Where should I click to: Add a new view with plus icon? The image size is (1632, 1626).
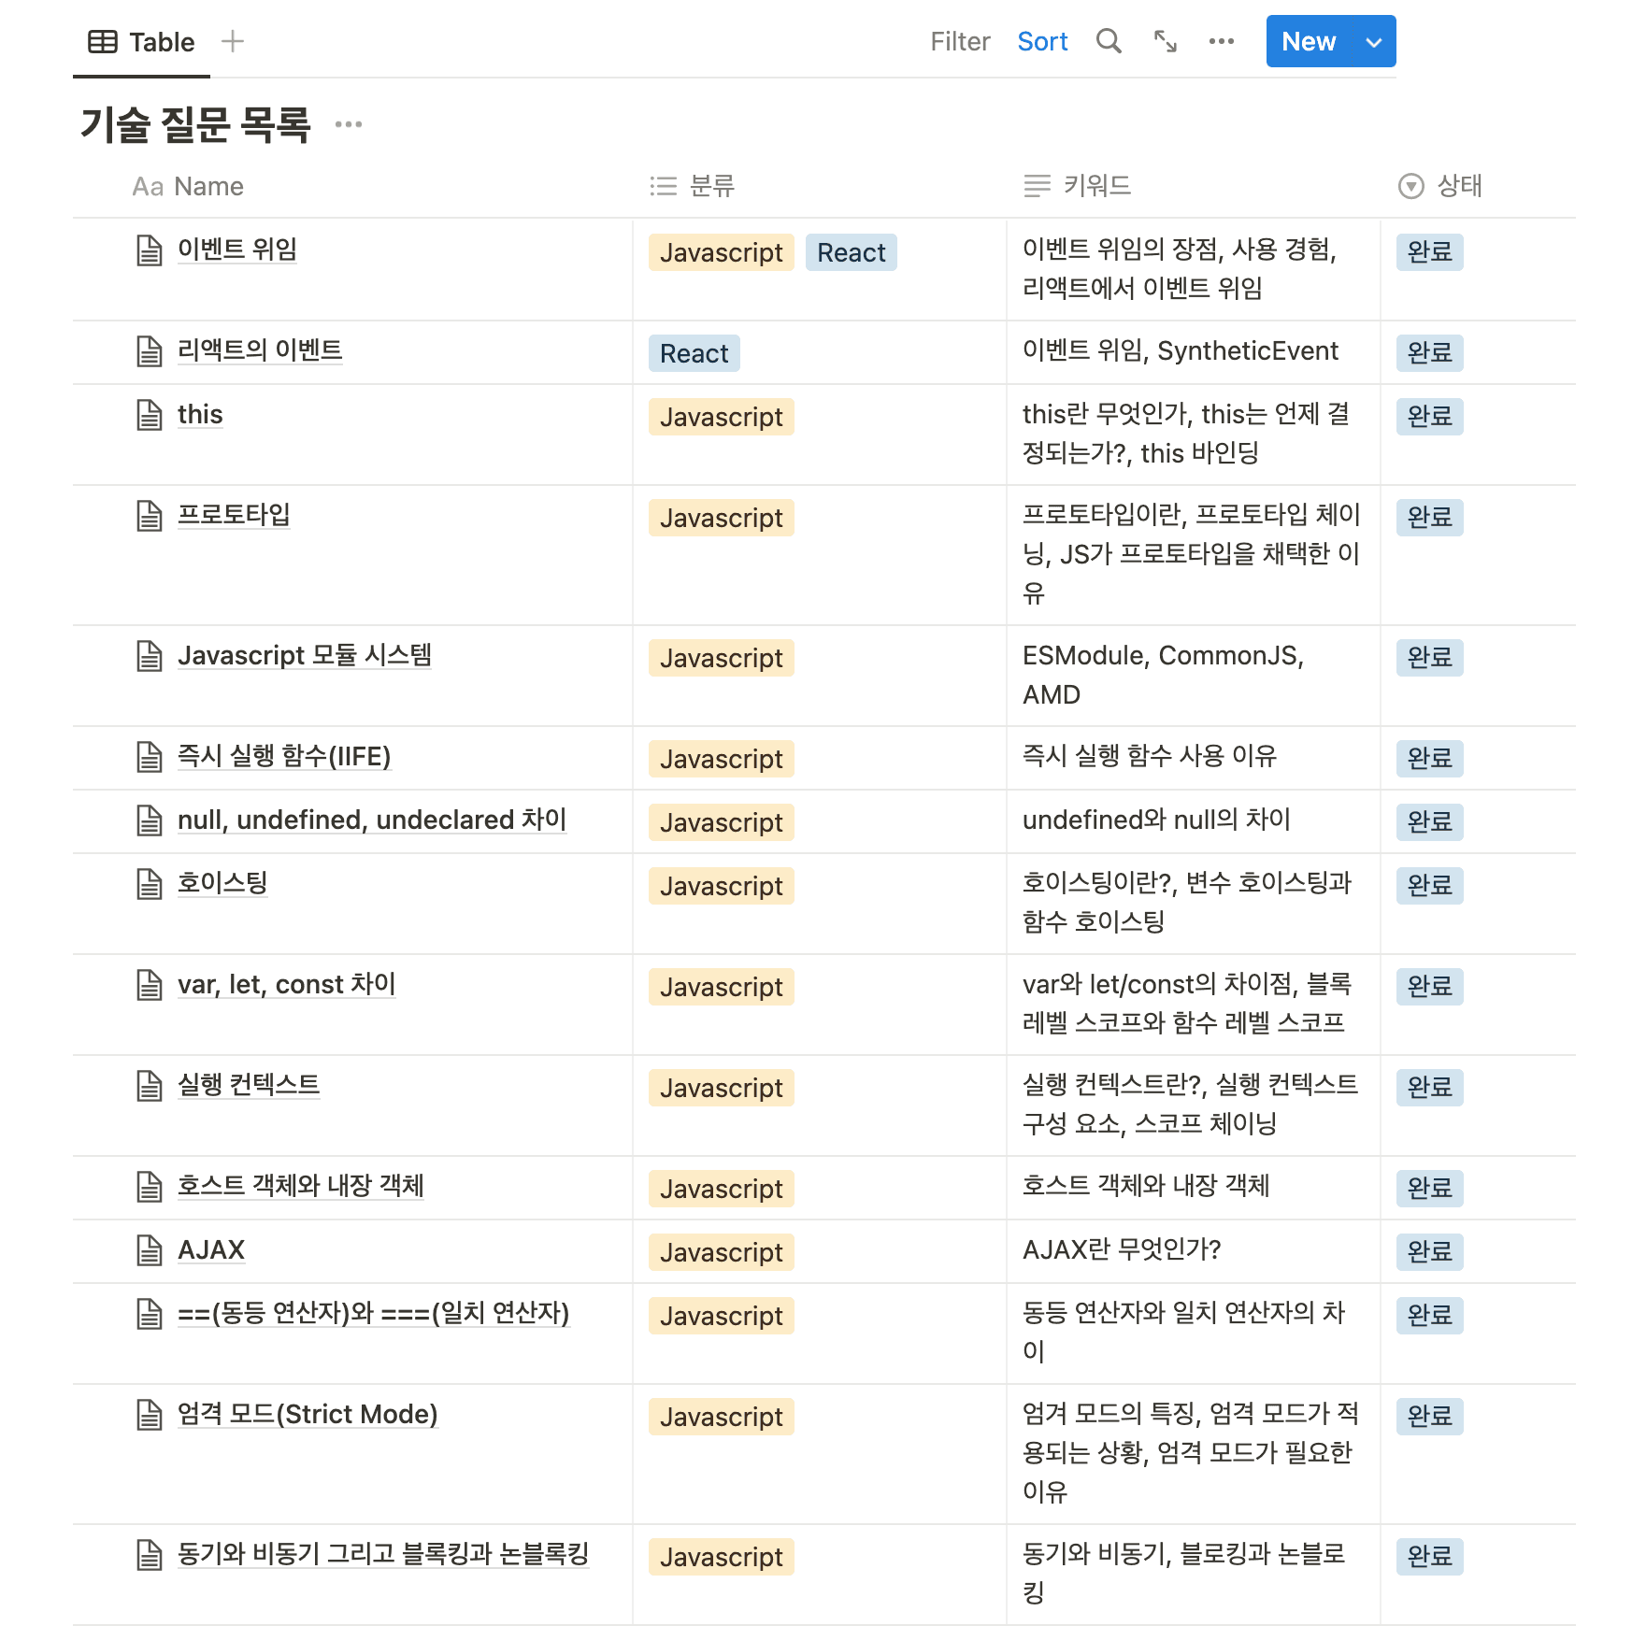click(233, 41)
